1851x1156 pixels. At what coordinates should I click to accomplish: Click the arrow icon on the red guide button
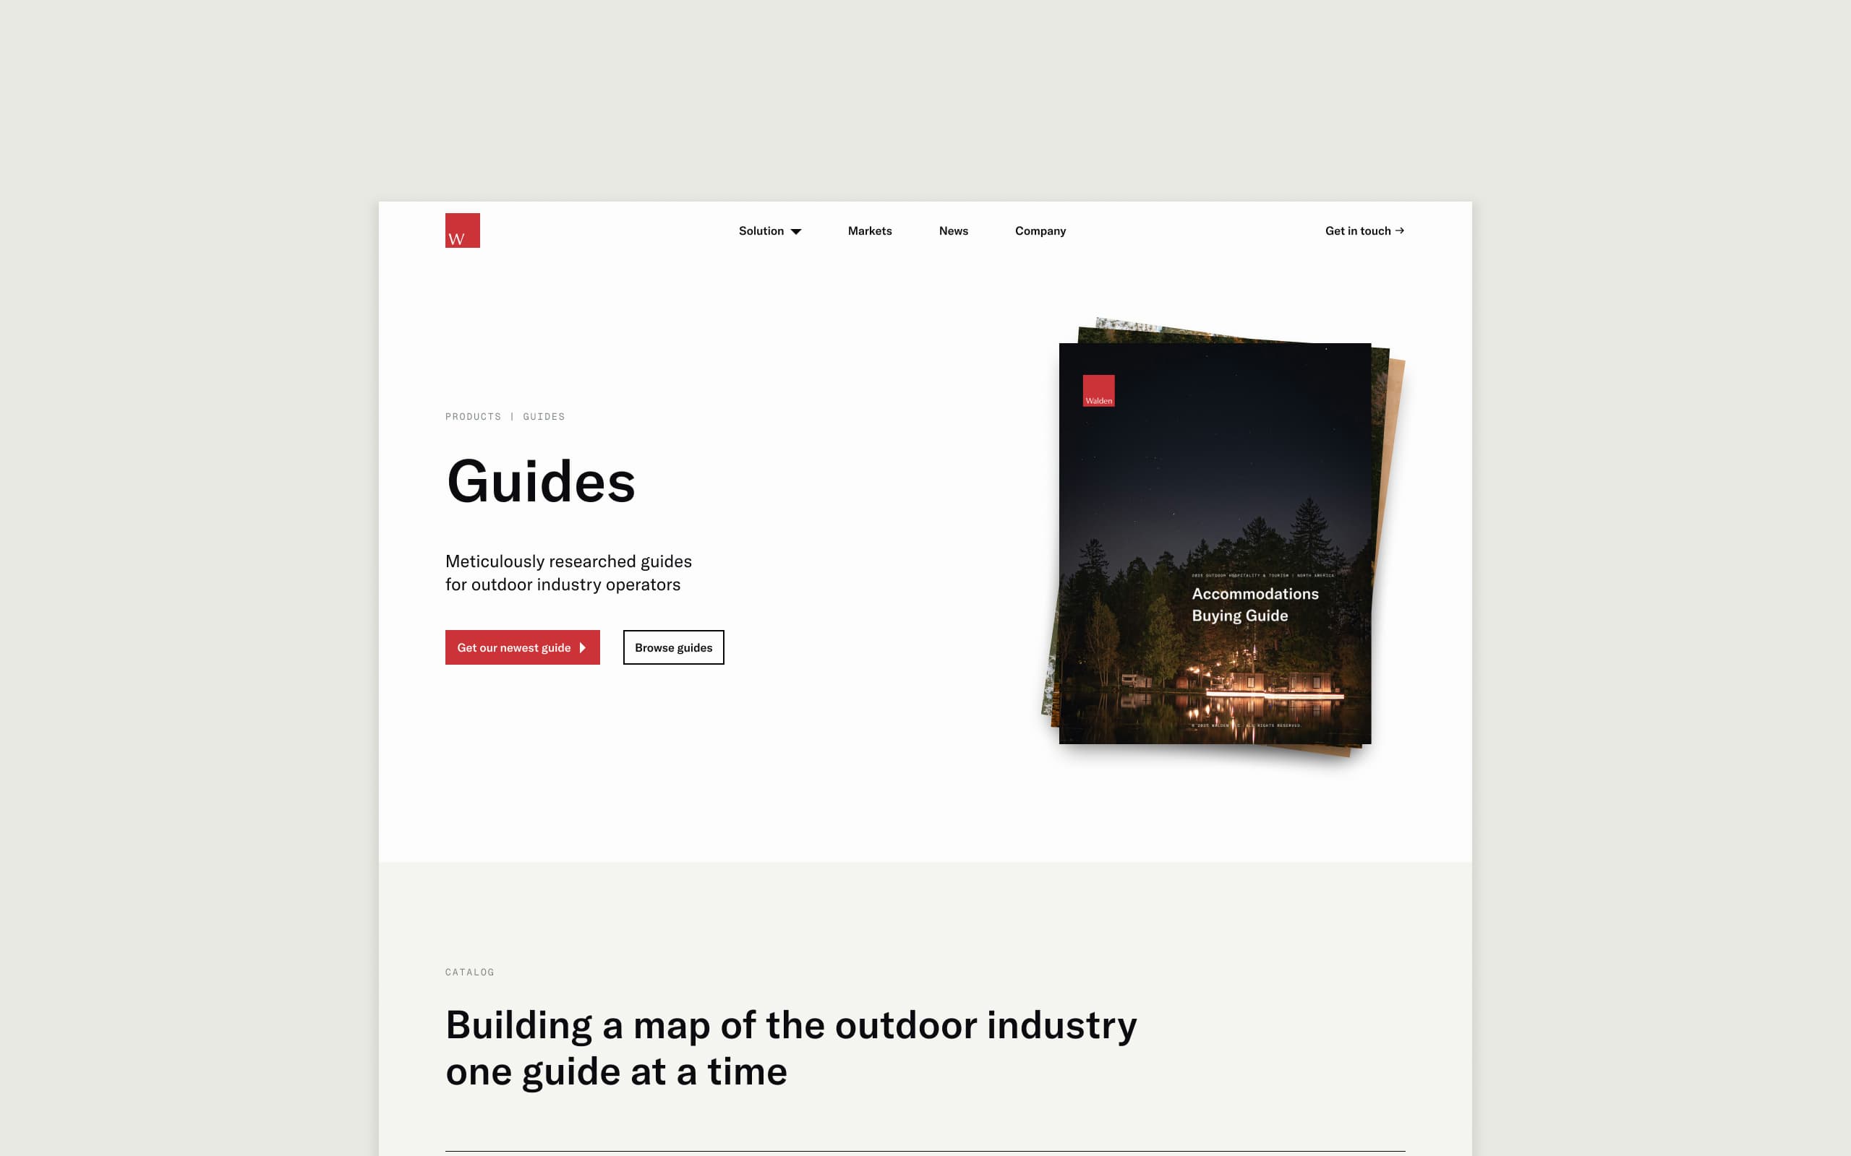[x=583, y=647]
